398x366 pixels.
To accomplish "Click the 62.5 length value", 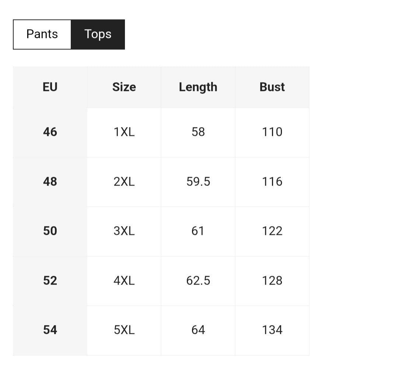I will 198,281.
